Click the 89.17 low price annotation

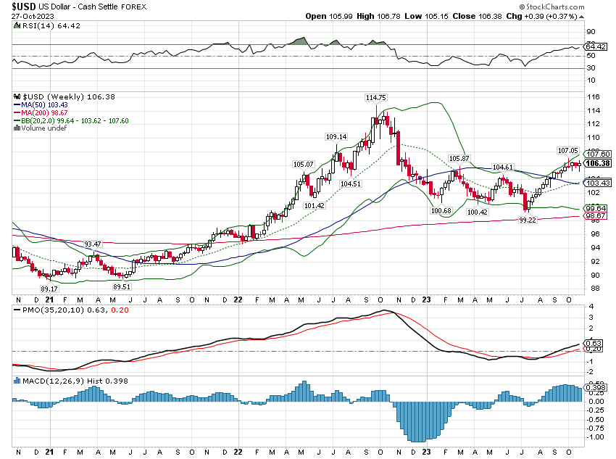(49, 289)
